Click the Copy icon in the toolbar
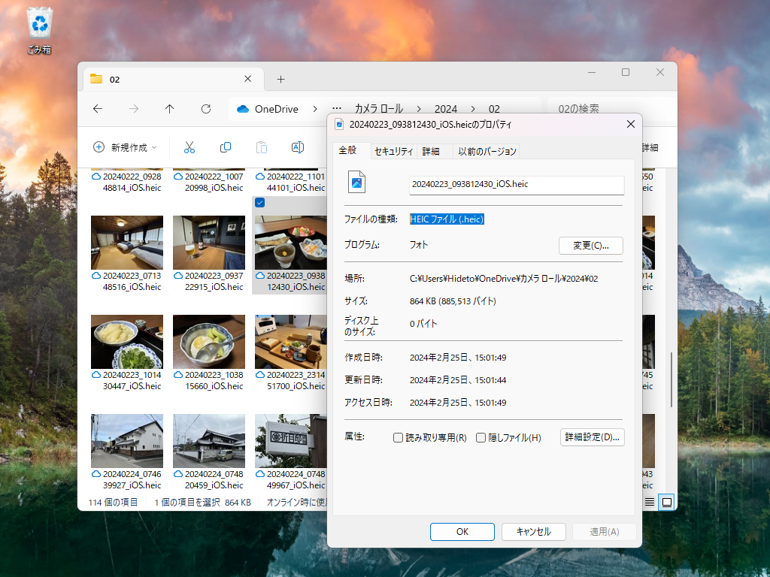The image size is (770, 577). [225, 147]
